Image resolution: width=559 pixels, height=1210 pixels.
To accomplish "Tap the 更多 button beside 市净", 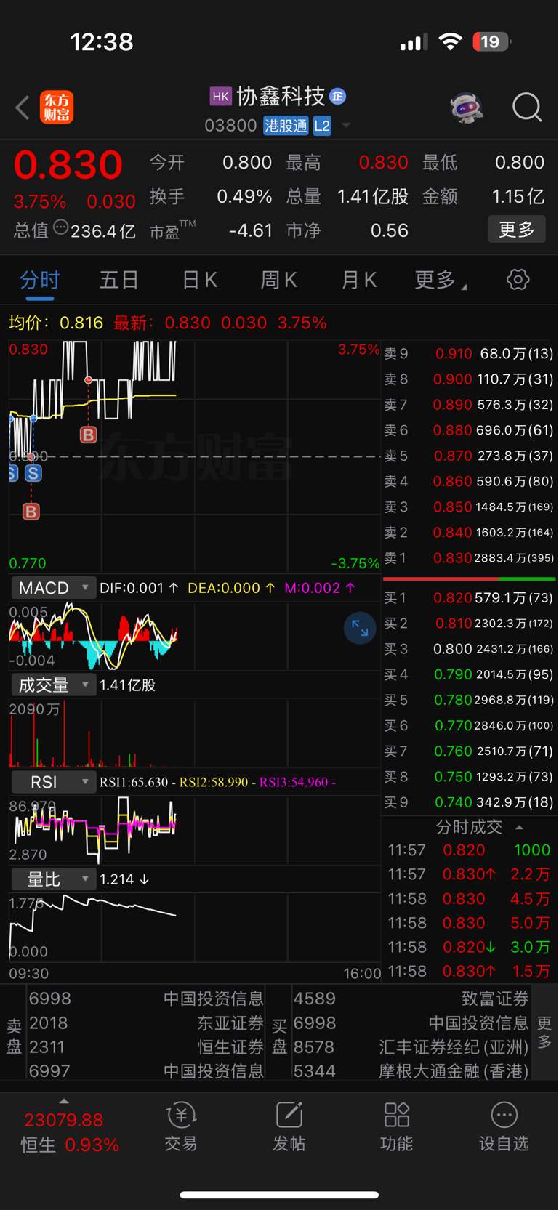I will [517, 230].
